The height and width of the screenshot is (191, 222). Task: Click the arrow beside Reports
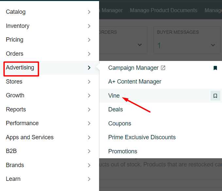point(89,109)
